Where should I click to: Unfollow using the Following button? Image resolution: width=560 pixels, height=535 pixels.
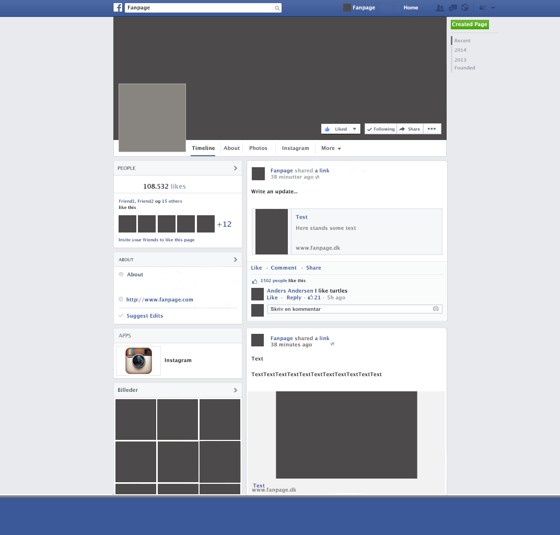point(380,129)
